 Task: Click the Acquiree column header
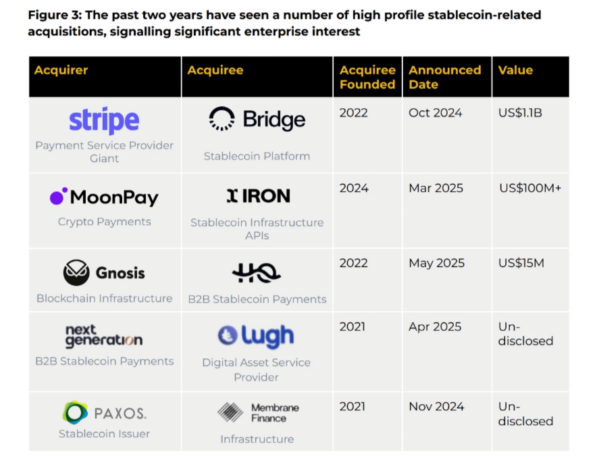[215, 70]
